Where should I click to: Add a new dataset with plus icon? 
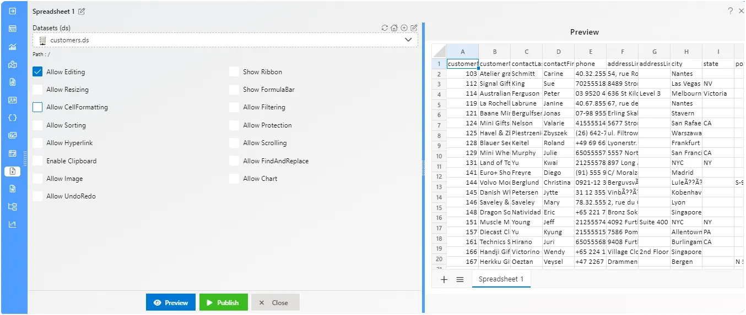(x=404, y=28)
